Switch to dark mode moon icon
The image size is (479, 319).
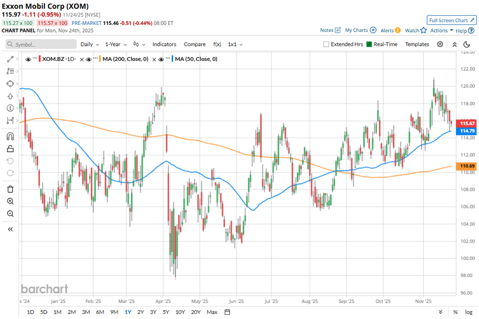click(466, 44)
